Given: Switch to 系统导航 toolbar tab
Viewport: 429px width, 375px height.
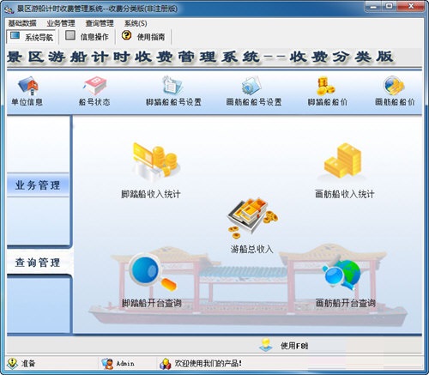Looking at the screenshot, I should point(31,37).
